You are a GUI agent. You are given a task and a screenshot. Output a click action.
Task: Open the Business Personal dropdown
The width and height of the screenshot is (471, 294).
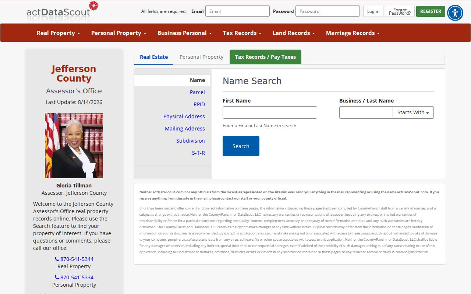point(184,33)
